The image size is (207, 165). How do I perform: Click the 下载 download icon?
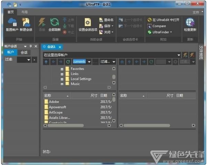(68, 26)
